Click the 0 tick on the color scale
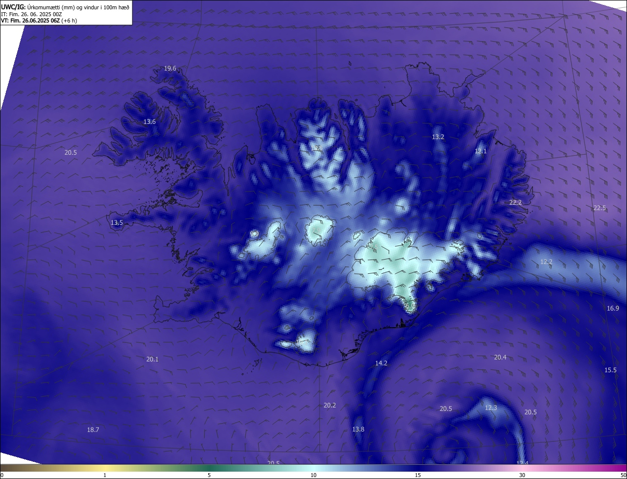 tap(2, 475)
